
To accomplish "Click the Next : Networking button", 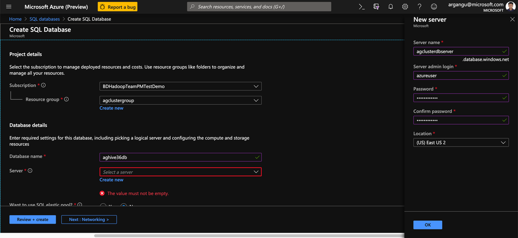I will point(89,219).
